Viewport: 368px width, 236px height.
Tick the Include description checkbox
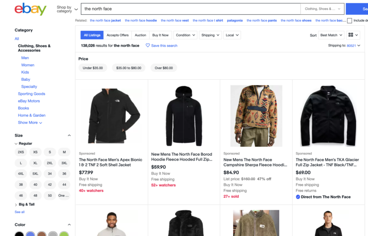click(350, 21)
